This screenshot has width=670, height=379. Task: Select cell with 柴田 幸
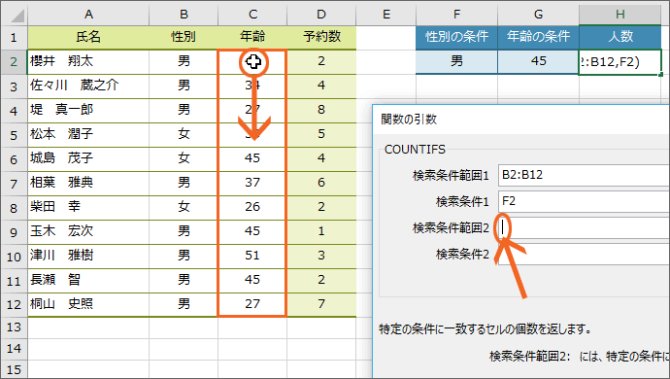[88, 207]
